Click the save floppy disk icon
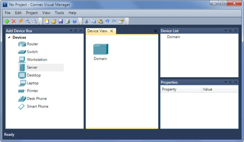Viewport: 244px width, 142px height. tap(61, 21)
